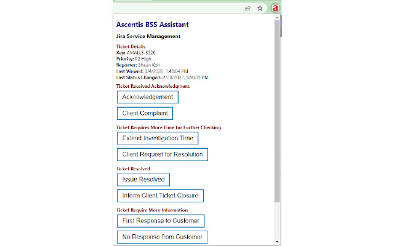Image resolution: width=394 pixels, height=246 pixels.
Task: Click the scrollbar up arrow
Action: click(x=277, y=18)
